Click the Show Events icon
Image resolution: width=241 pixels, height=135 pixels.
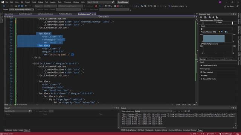point(201,65)
